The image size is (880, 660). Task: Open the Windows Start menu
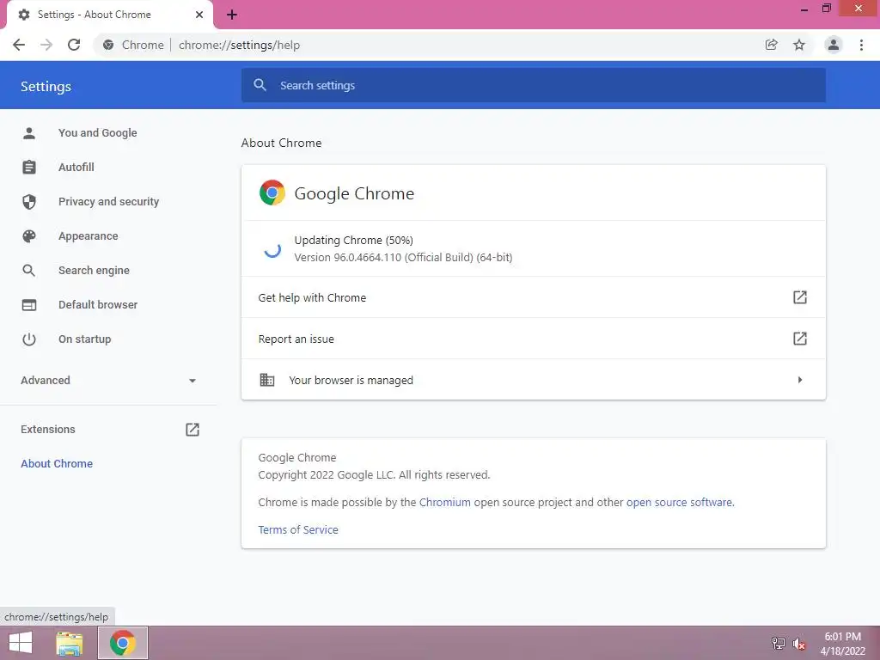click(21, 643)
